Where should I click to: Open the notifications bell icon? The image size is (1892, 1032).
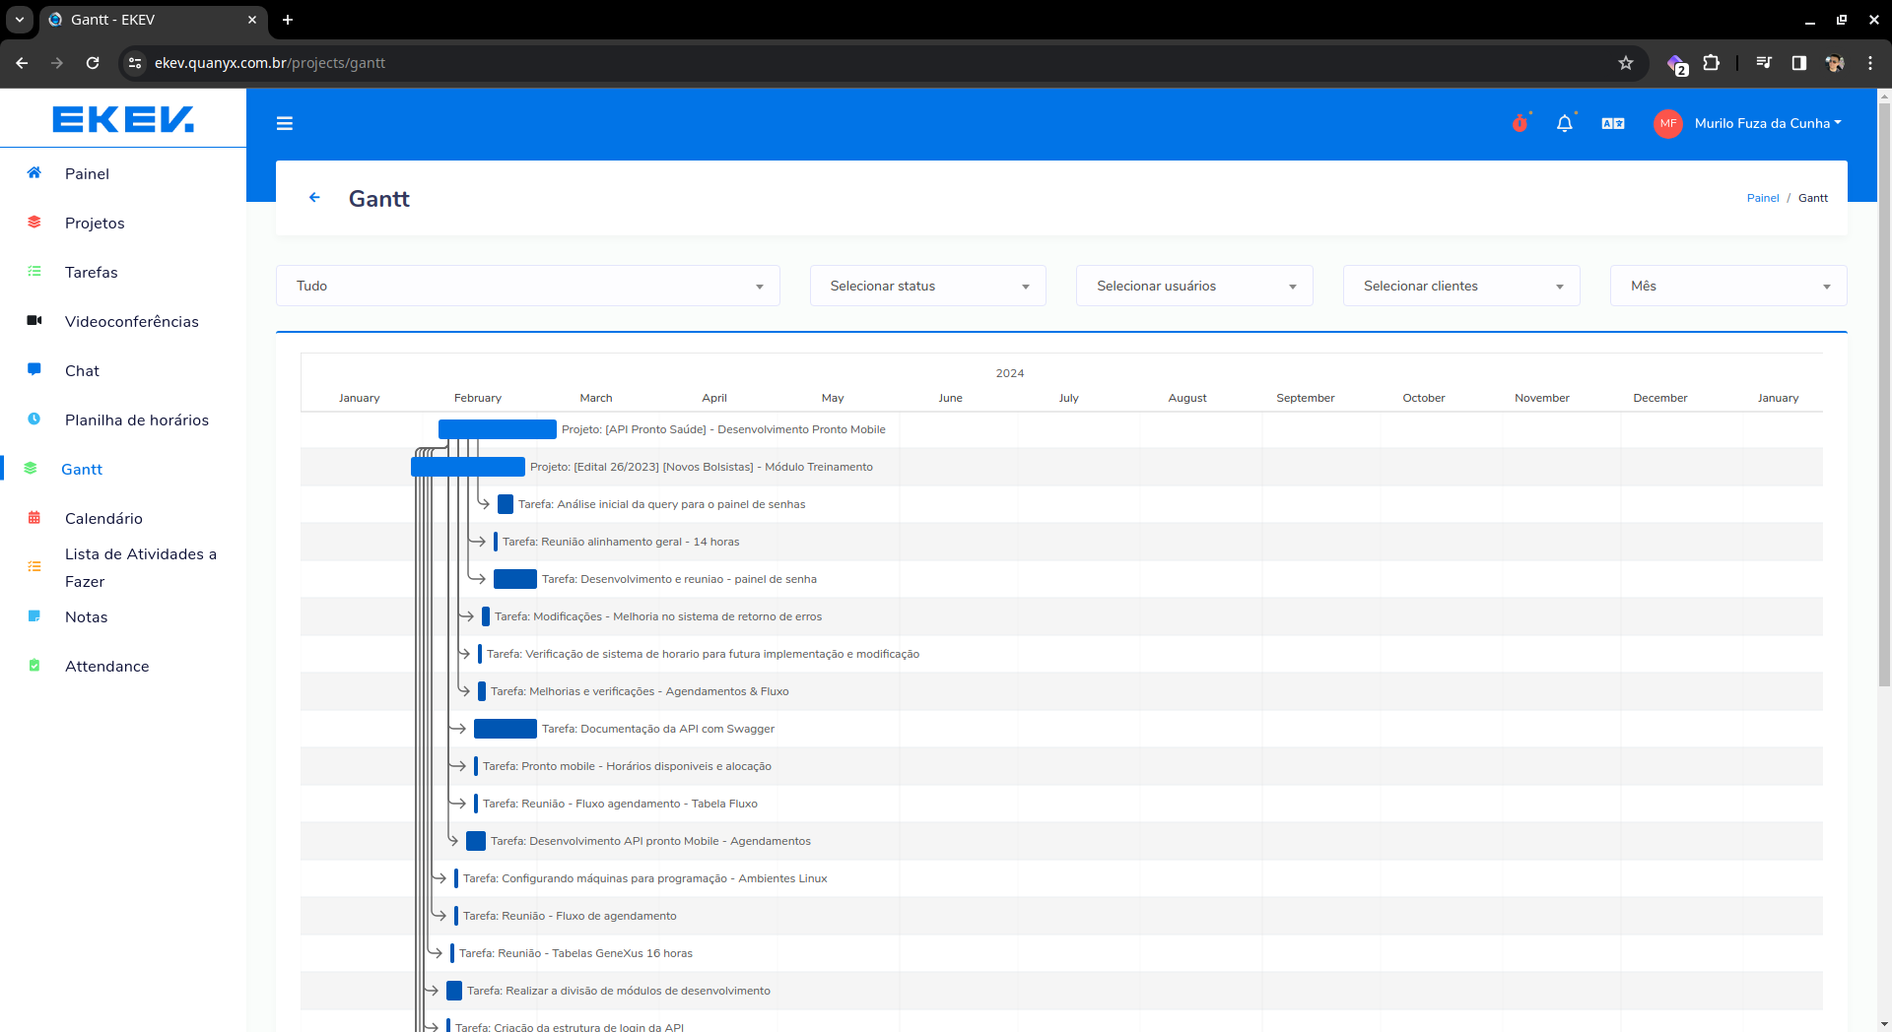[x=1564, y=123]
